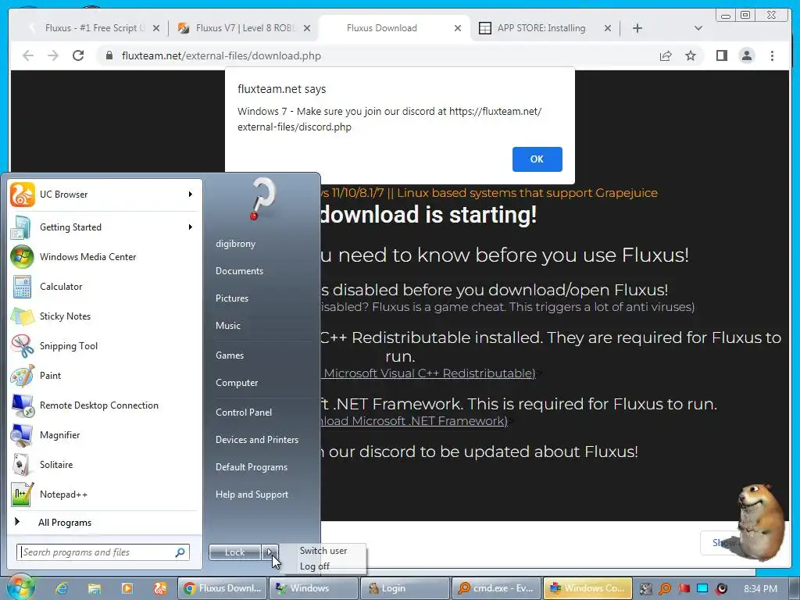Reload the current page
The height and width of the screenshot is (600, 800).
pyautogui.click(x=78, y=55)
